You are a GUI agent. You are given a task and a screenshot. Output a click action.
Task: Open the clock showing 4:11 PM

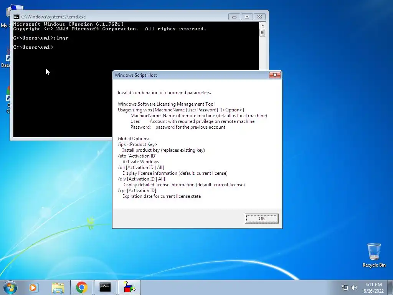[x=373, y=288]
